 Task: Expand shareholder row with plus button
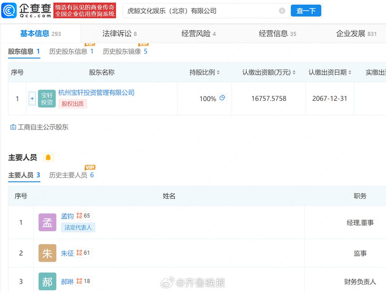32,99
